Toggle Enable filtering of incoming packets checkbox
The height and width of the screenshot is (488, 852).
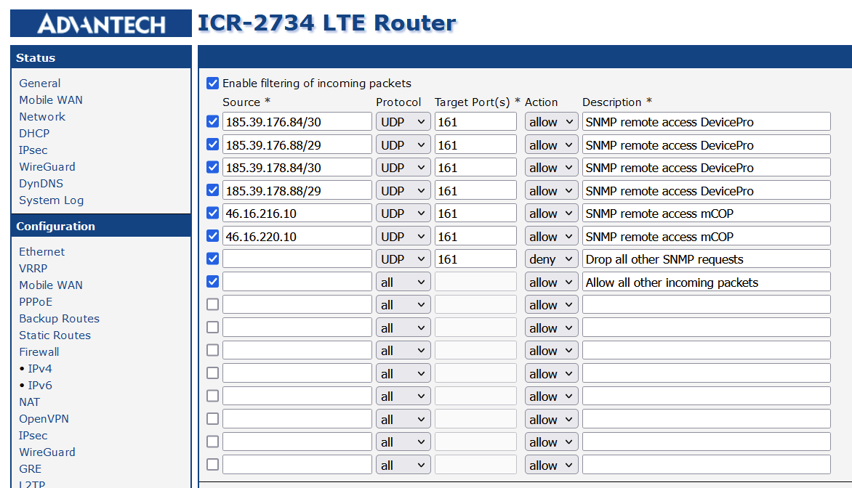point(212,83)
